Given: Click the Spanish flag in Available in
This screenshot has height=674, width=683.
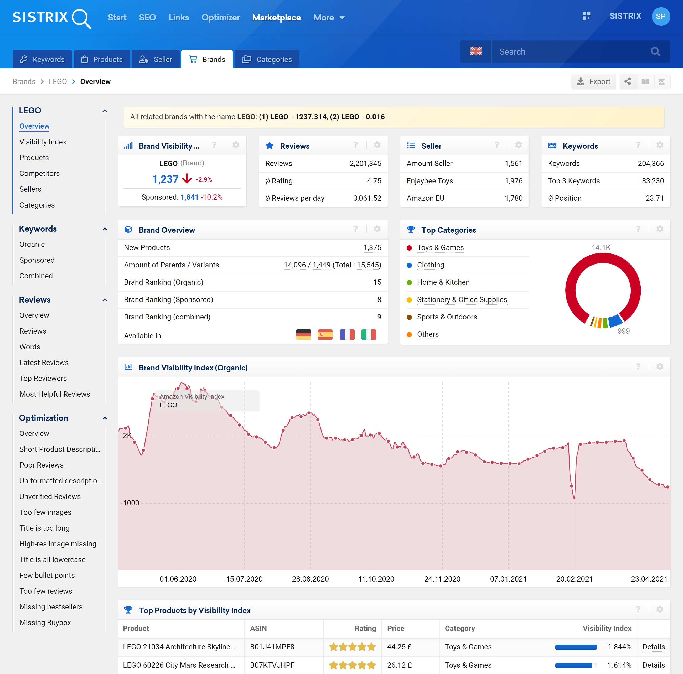Looking at the screenshot, I should tap(325, 335).
